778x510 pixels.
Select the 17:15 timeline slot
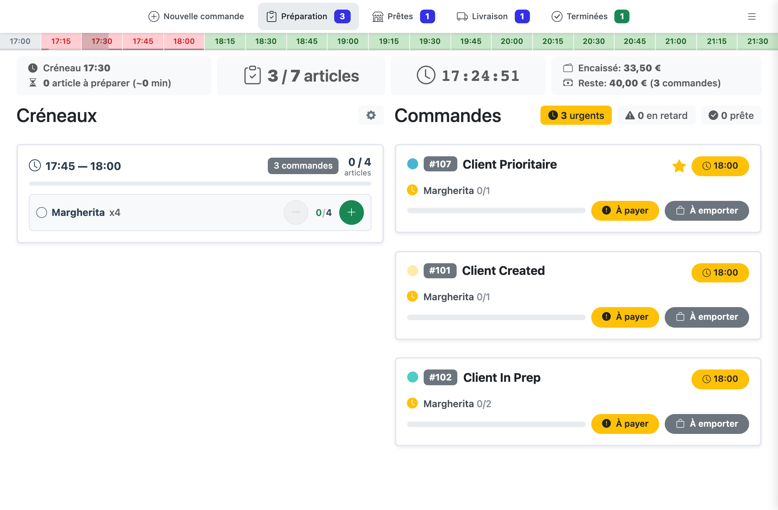pyautogui.click(x=61, y=41)
